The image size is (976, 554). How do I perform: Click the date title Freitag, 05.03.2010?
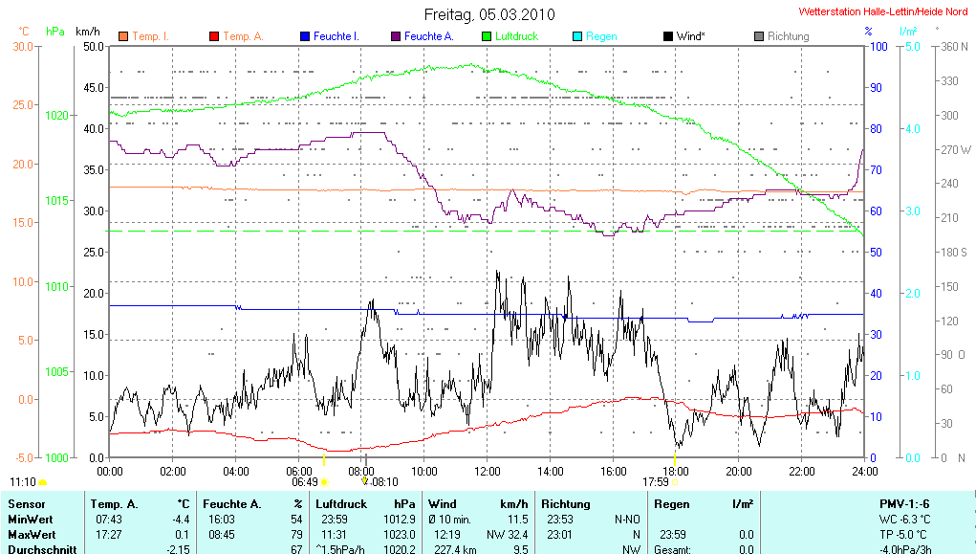click(488, 14)
